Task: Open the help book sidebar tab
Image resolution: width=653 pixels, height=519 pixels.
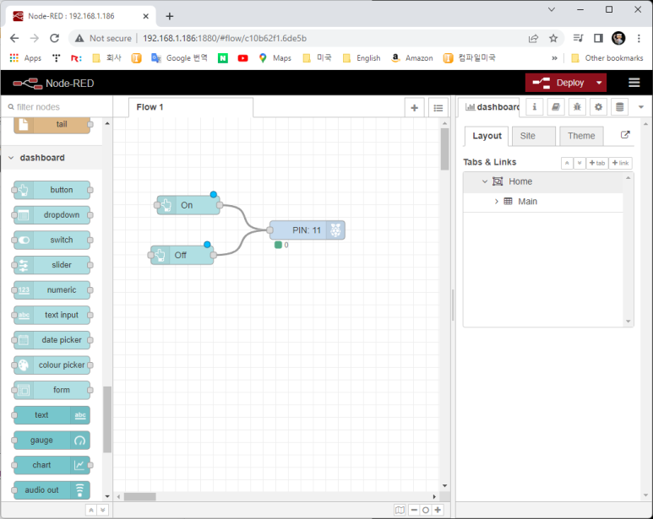Action: pos(556,107)
